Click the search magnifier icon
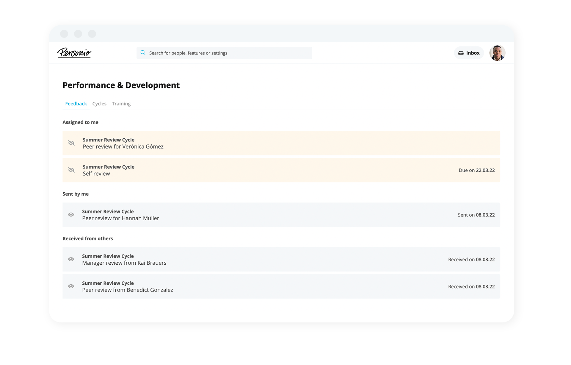Viewport: 571px width, 365px height. [143, 53]
